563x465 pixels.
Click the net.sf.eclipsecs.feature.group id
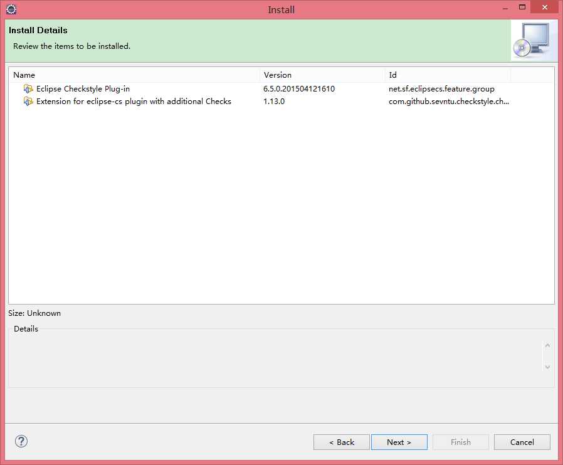[441, 88]
